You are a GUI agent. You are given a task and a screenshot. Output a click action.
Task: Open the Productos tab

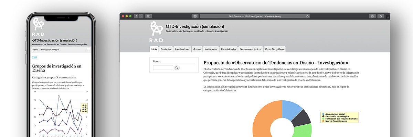pos(166,49)
